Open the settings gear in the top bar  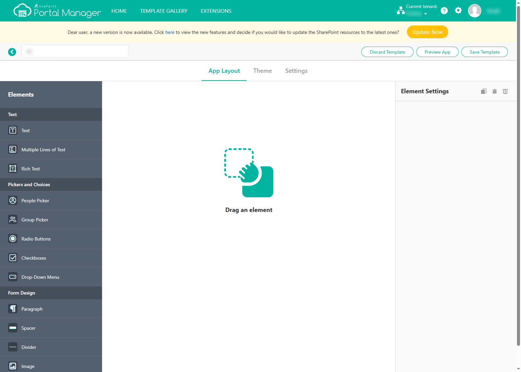click(458, 10)
